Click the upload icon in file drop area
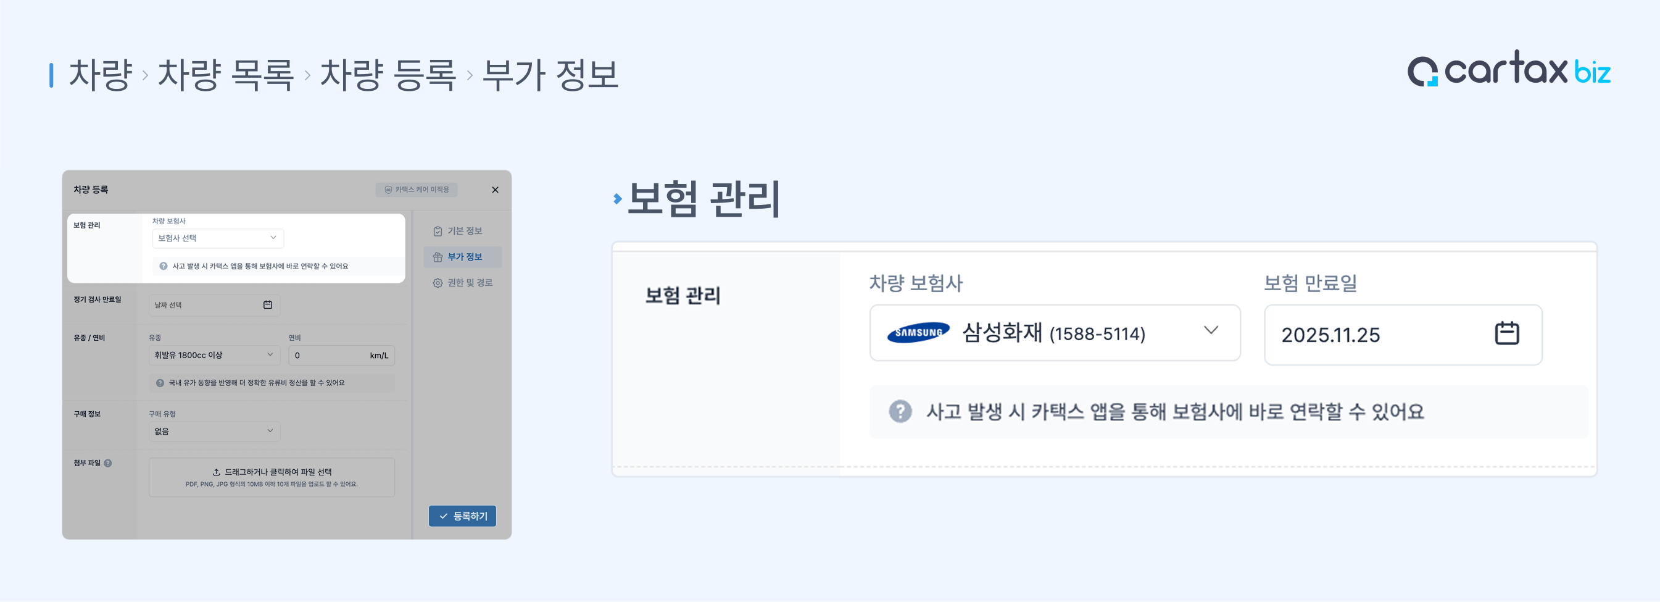 pyautogui.click(x=216, y=472)
